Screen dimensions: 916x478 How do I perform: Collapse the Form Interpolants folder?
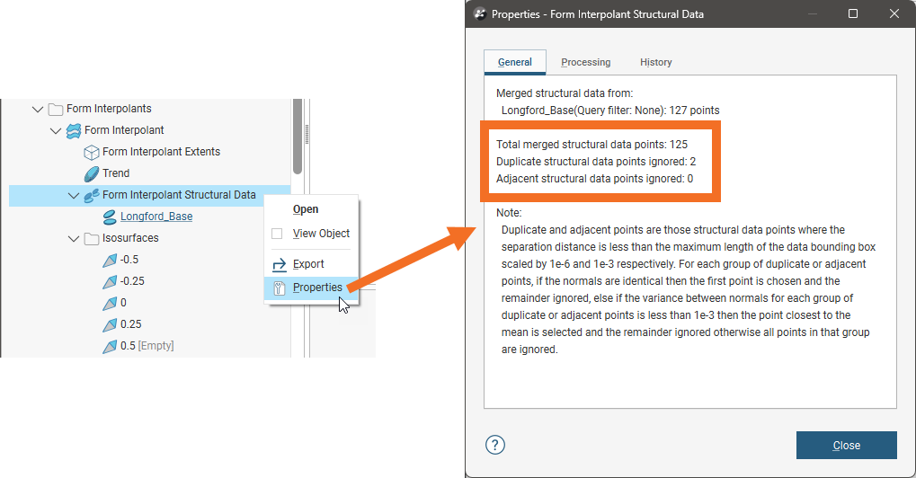pyautogui.click(x=38, y=109)
